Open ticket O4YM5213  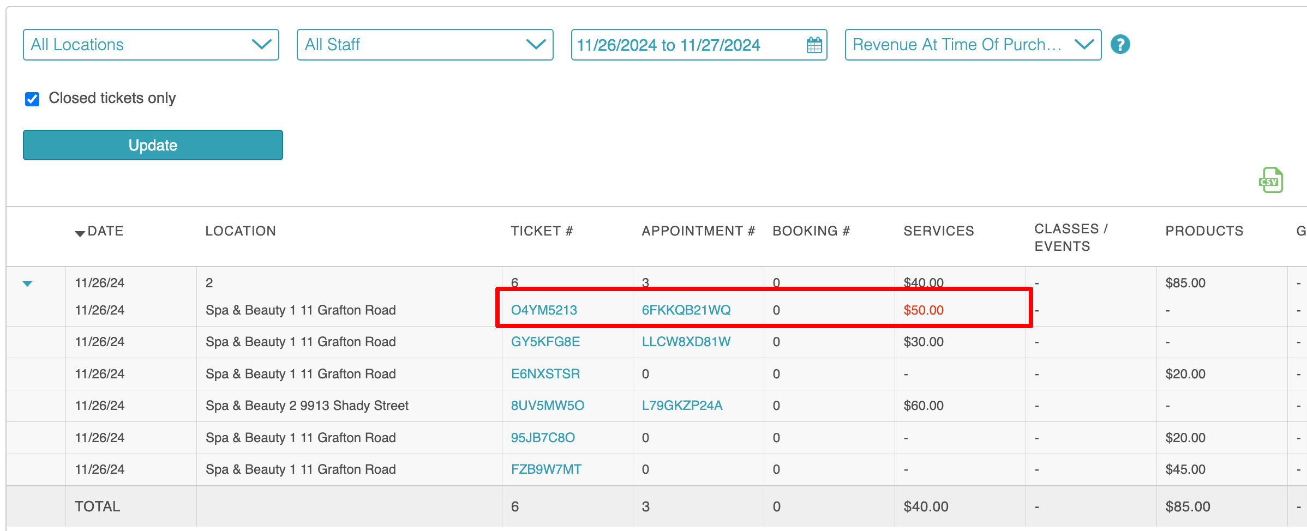coord(544,310)
